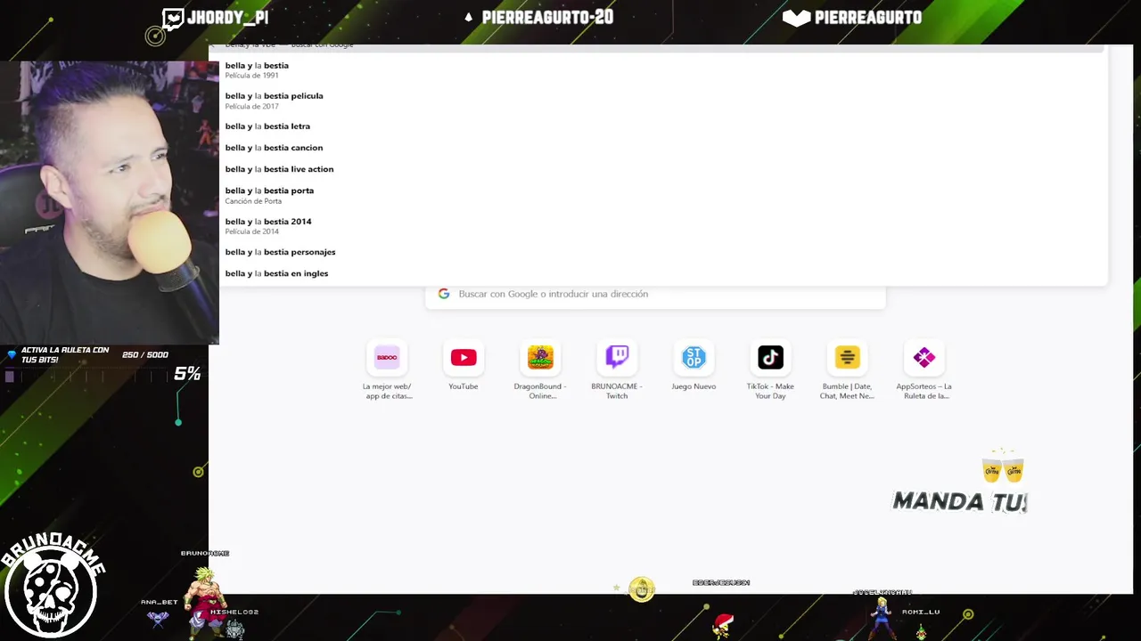
Task: Click the 'ACTIVA LA RULETA CON TUS BITS!' text
Action: tap(65, 354)
